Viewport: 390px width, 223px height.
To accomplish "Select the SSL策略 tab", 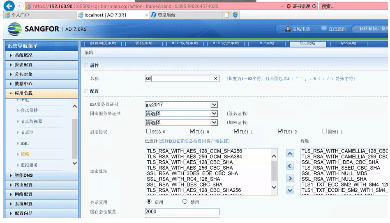I will [x=308, y=44].
